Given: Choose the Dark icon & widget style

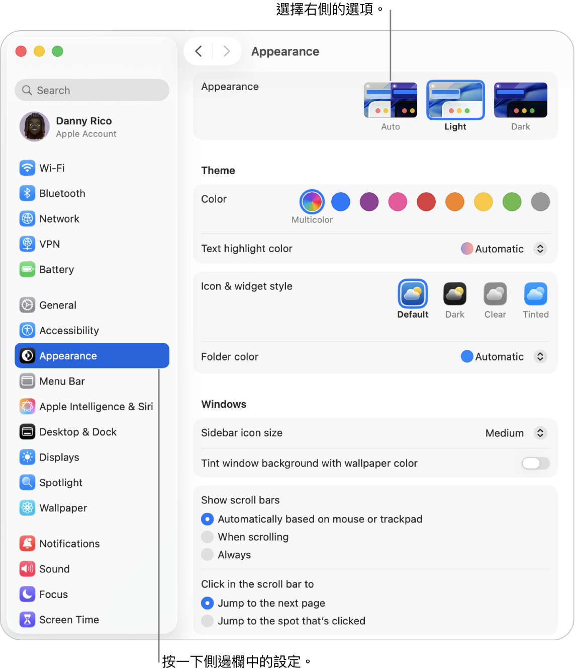Looking at the screenshot, I should click(455, 294).
